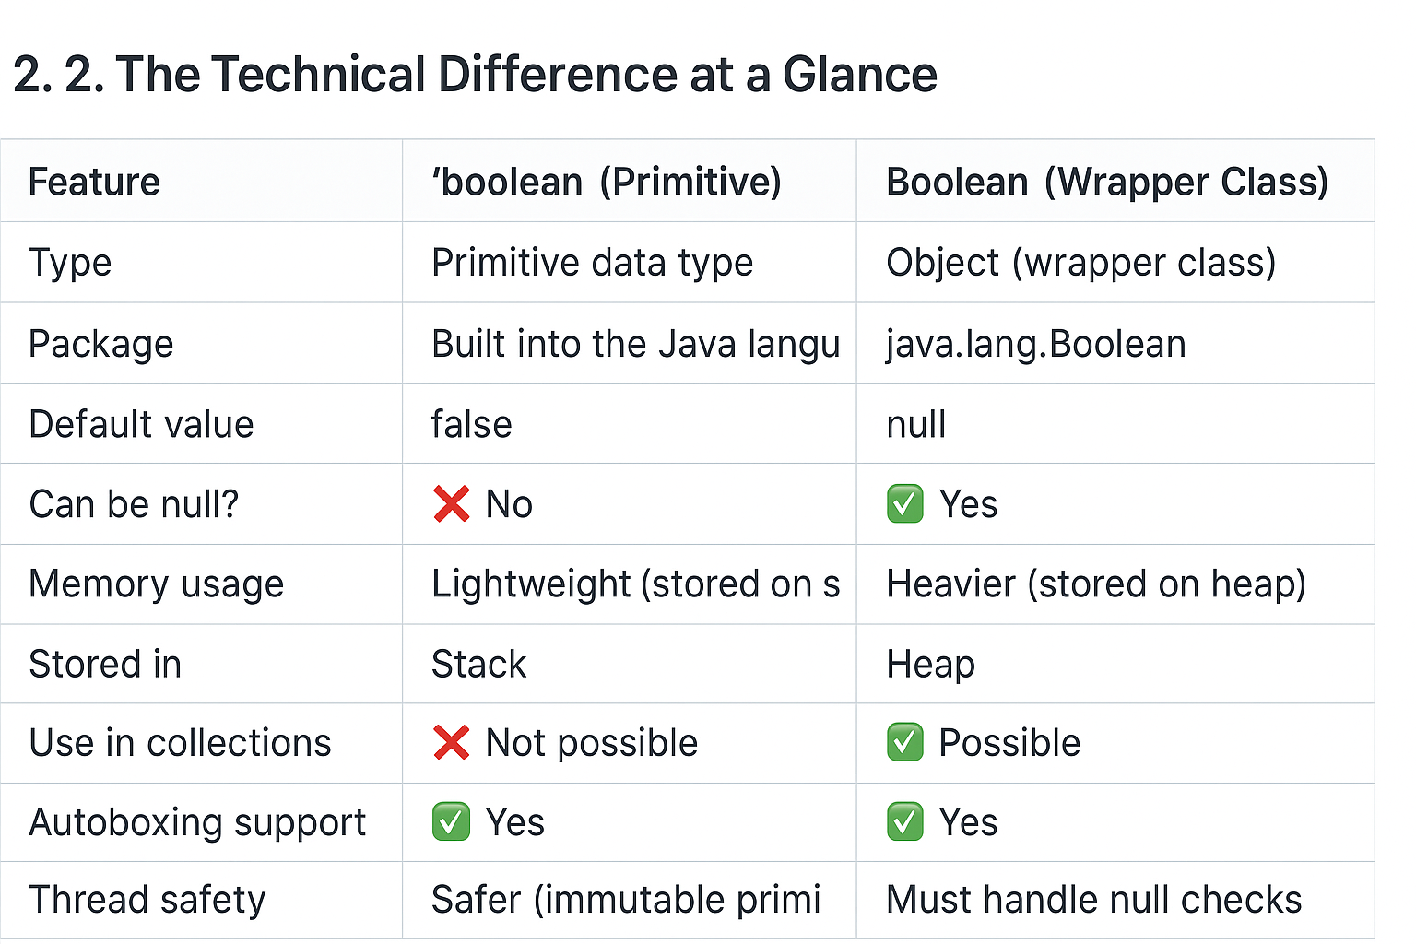Click the red X beside "No"

[451, 504]
